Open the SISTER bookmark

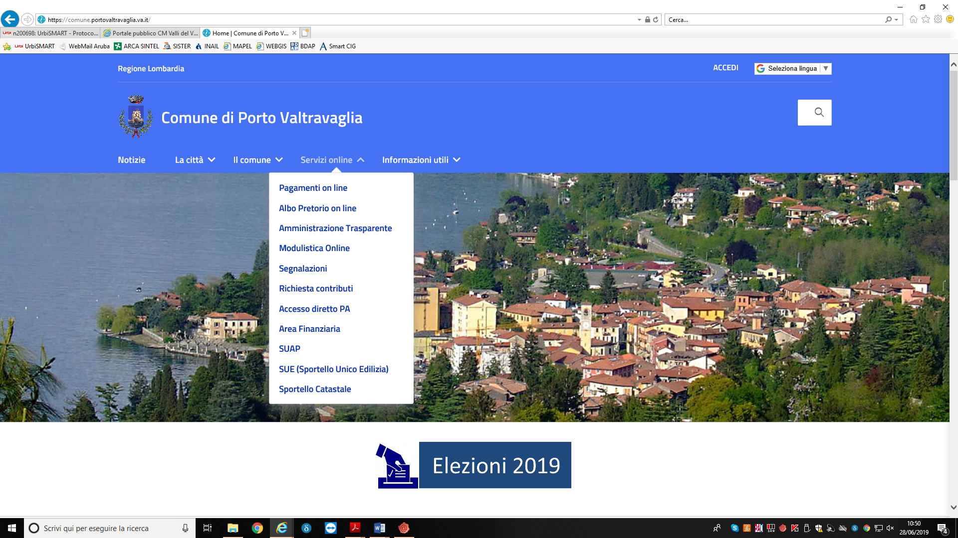coord(177,46)
